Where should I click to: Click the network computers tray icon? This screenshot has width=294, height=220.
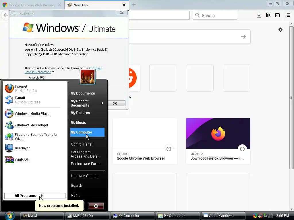tap(270, 215)
